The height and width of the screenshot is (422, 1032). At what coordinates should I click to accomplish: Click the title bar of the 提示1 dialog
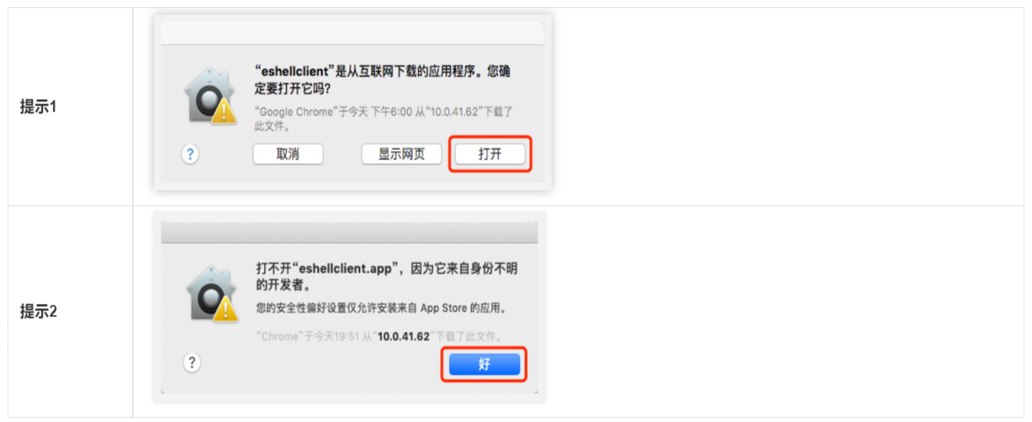tap(352, 34)
